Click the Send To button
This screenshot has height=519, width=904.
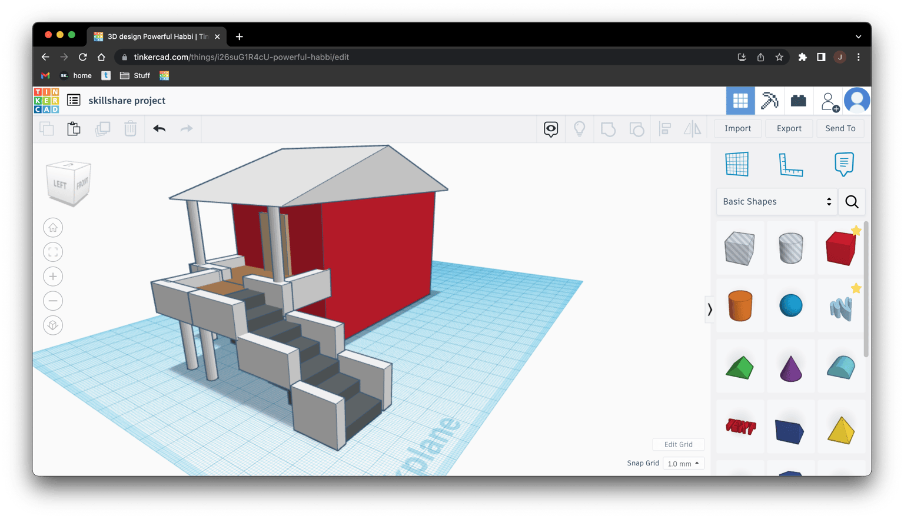840,128
